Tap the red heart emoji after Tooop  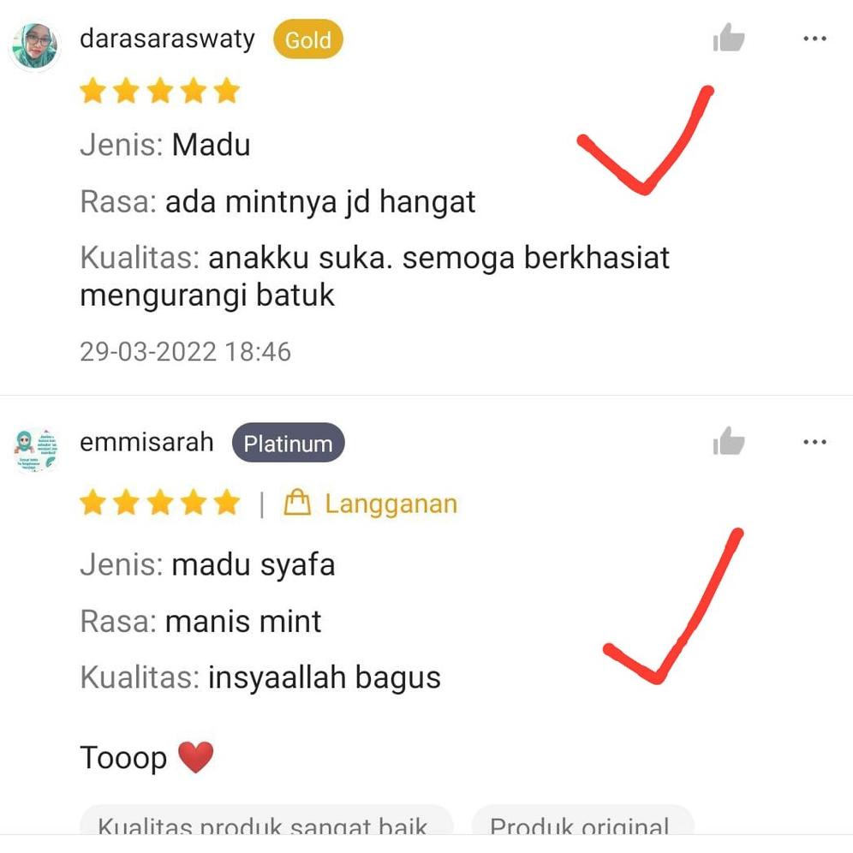(196, 757)
